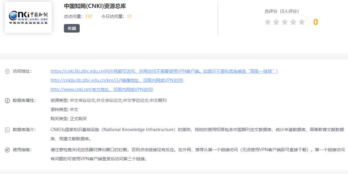Screen dimensions: 348x174
Task: Click the document icon beside 数据库简介
Action: point(7,130)
